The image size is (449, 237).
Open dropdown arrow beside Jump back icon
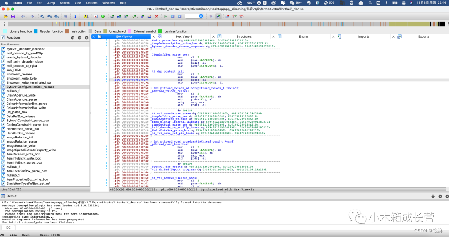pos(26,17)
